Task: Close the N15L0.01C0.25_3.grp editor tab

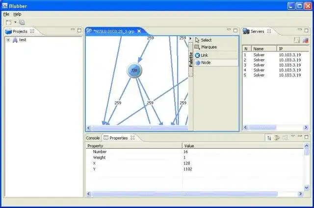Action: (139, 31)
